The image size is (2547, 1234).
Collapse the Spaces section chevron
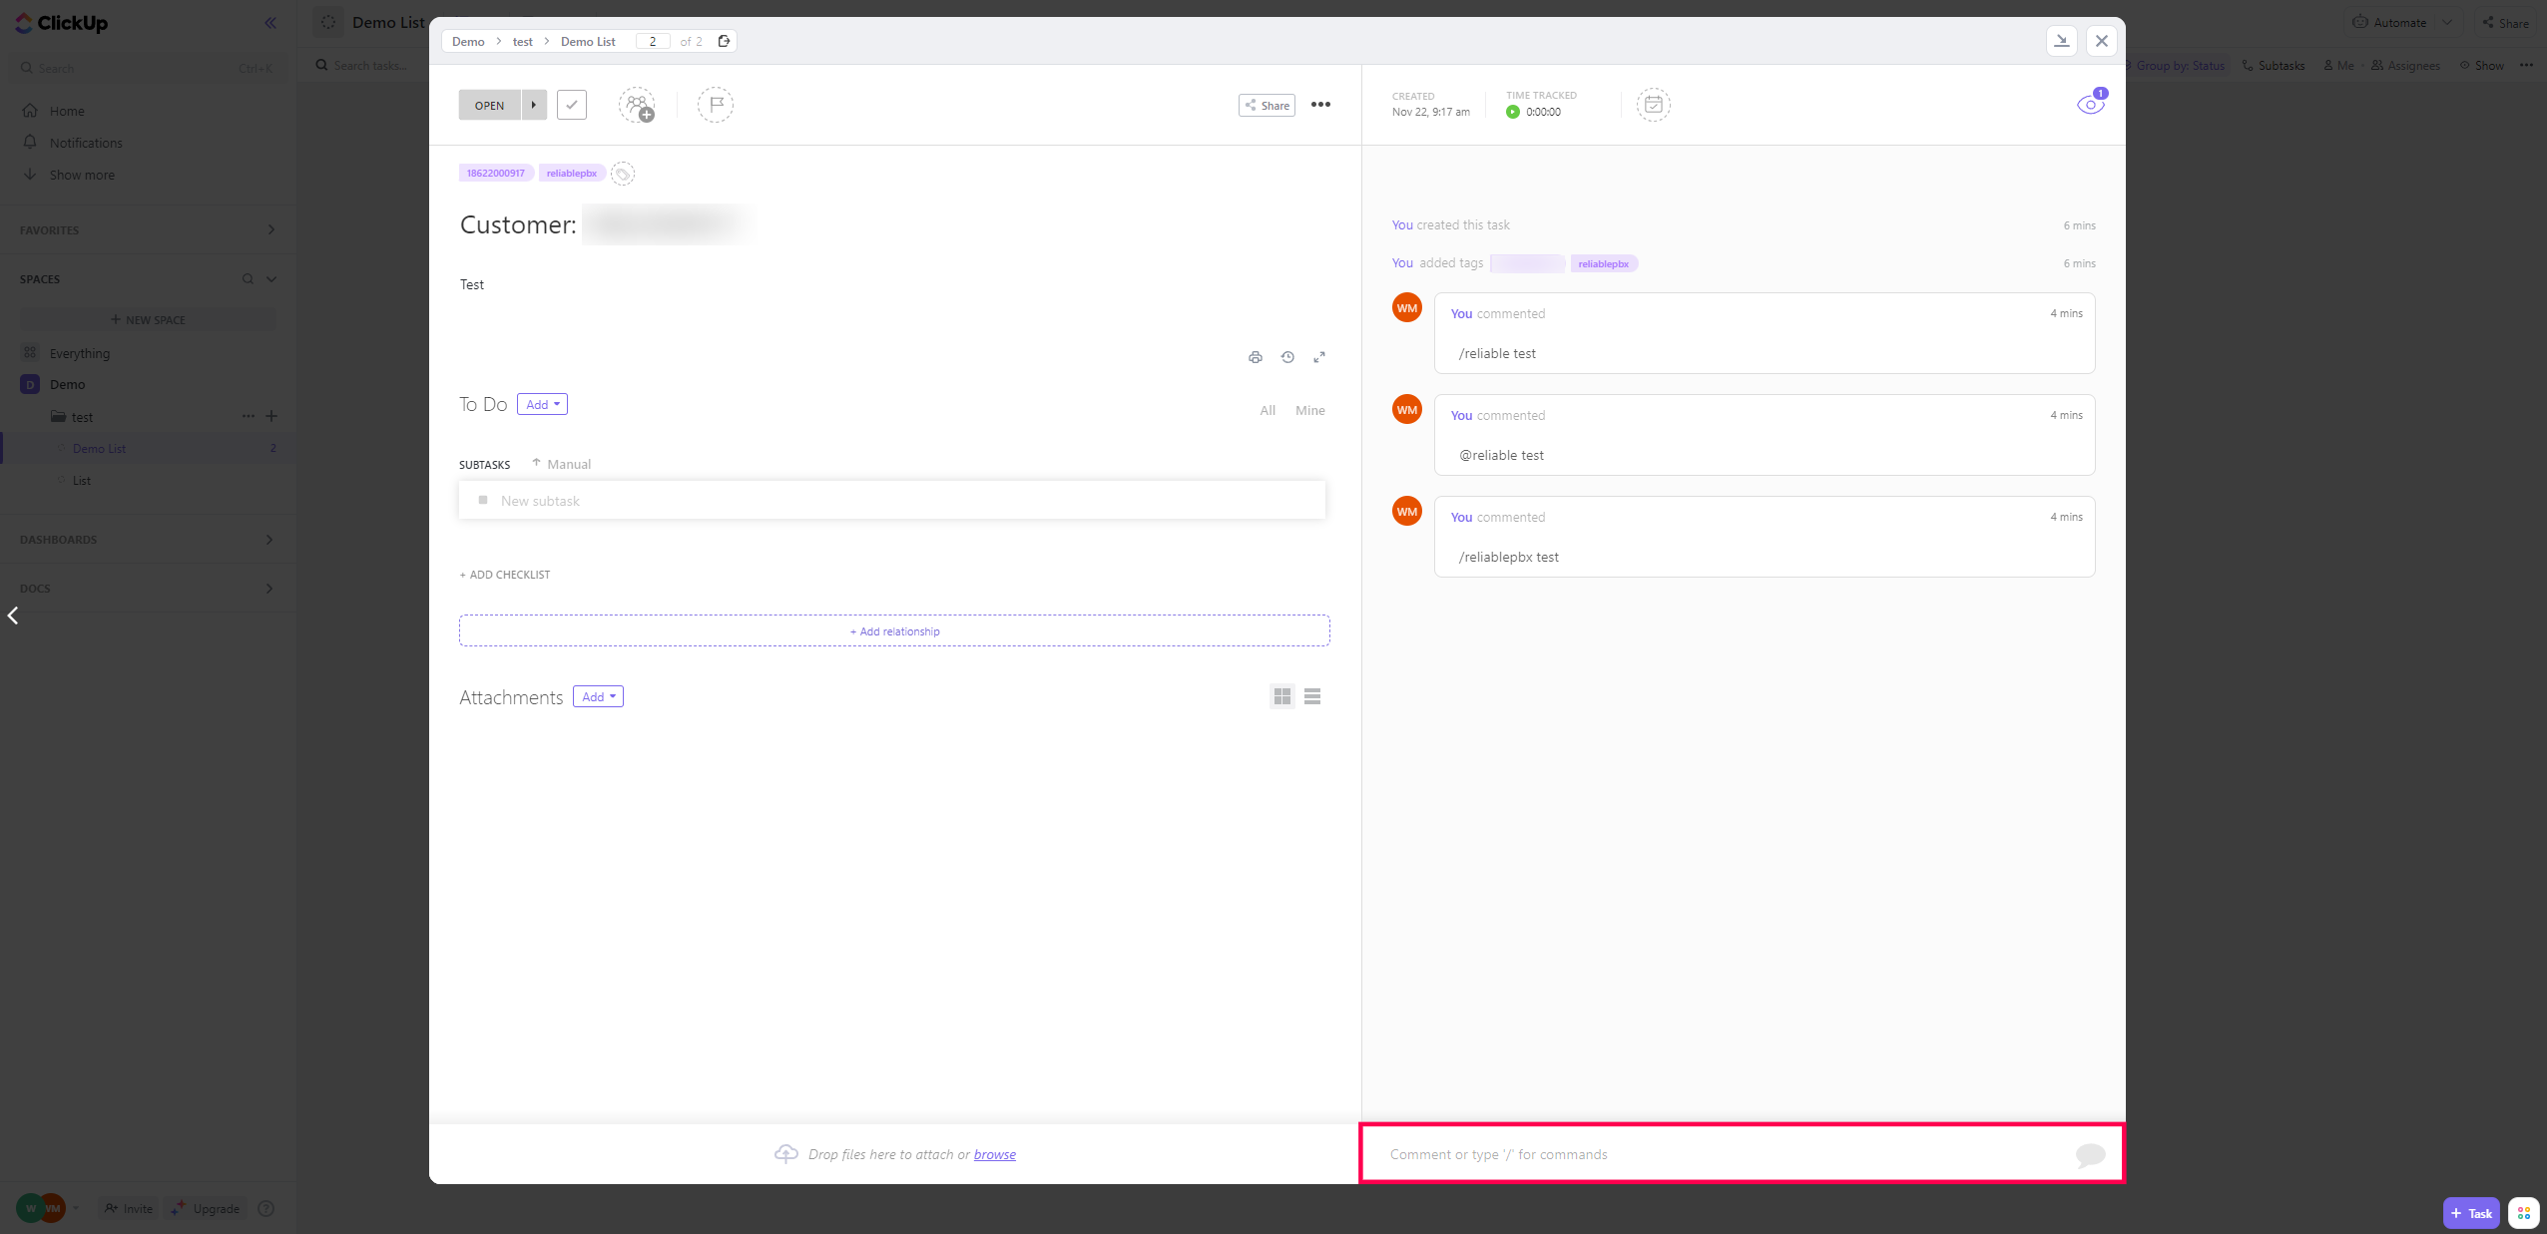271,279
